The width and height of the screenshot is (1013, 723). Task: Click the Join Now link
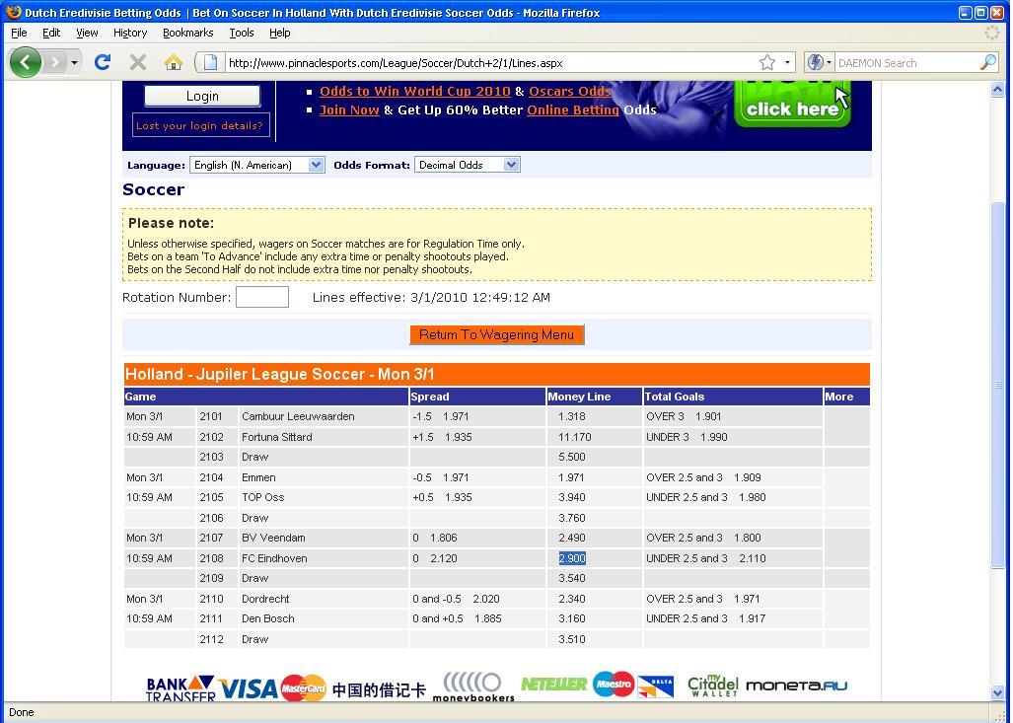coord(349,109)
